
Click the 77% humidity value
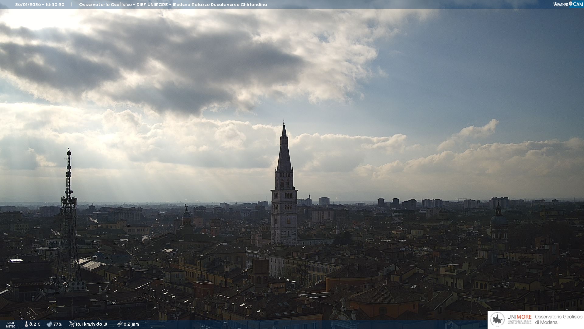(57, 324)
